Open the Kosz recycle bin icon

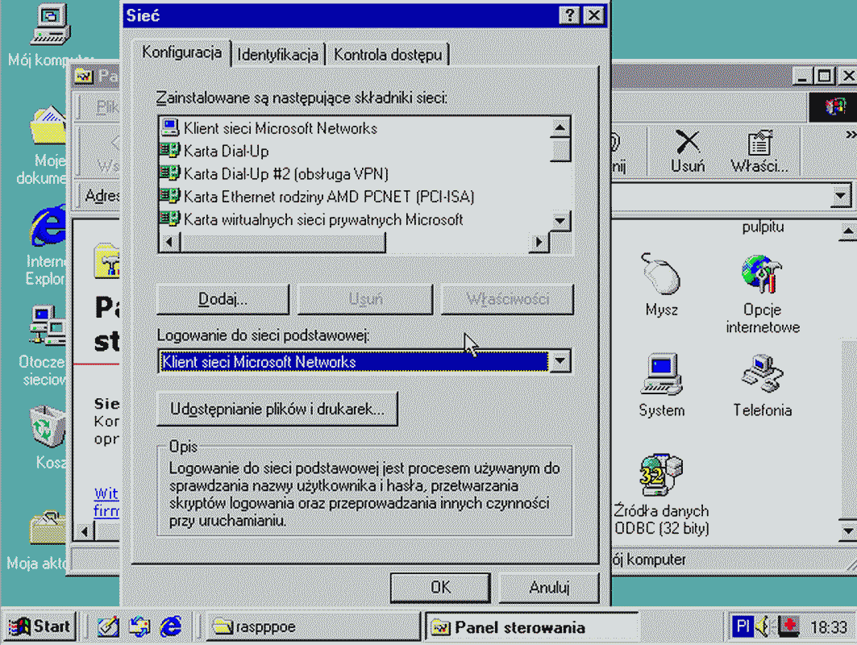coord(48,427)
